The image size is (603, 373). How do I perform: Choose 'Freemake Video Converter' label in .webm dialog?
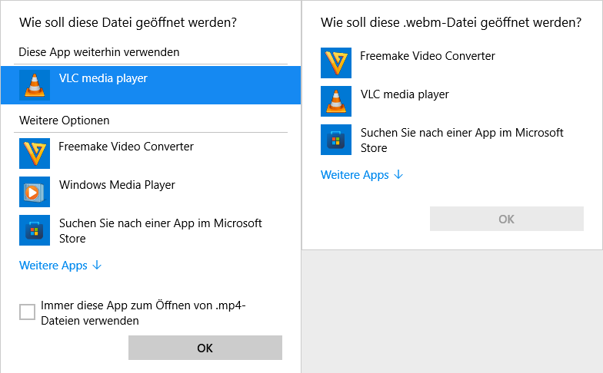pos(428,56)
